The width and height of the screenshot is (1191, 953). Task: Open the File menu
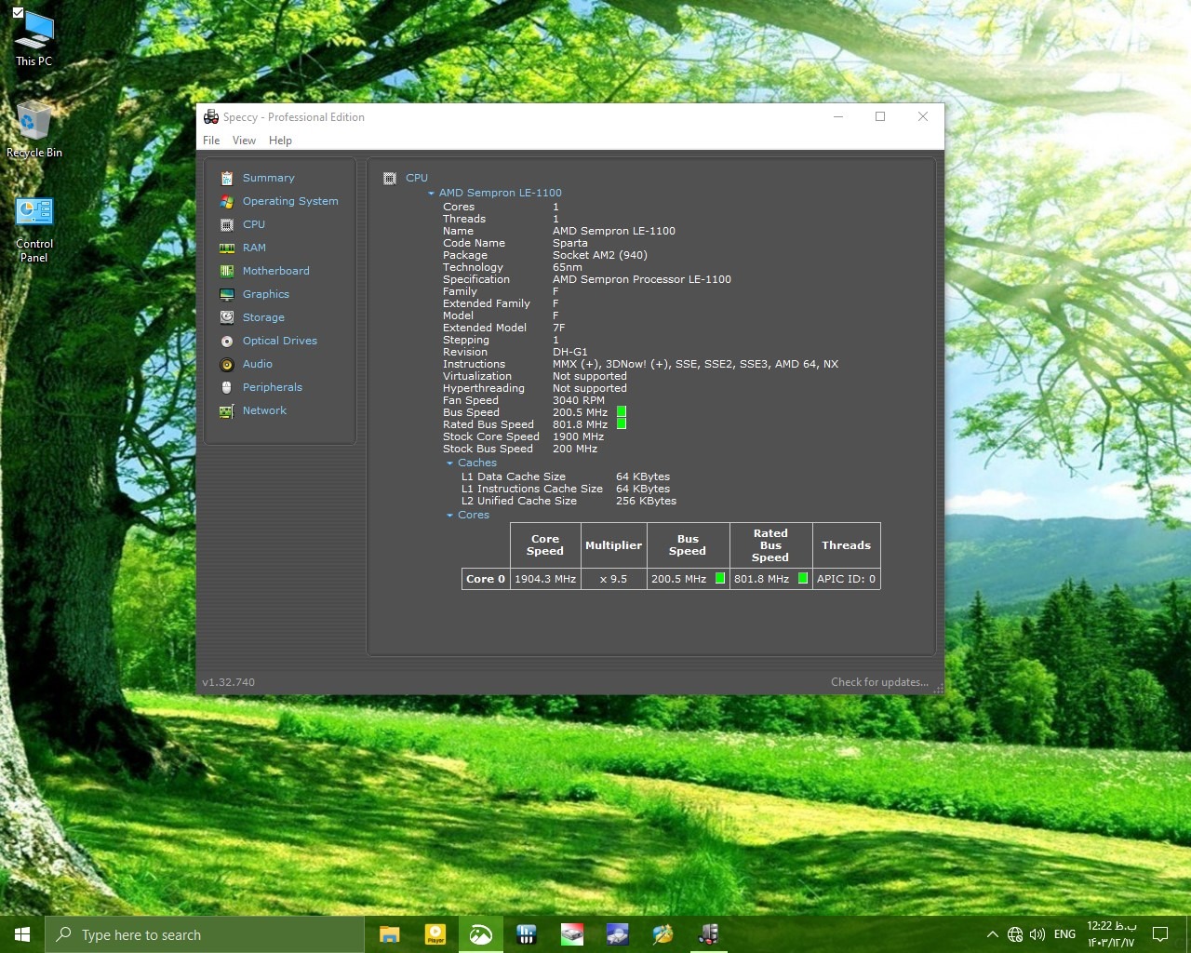click(211, 141)
